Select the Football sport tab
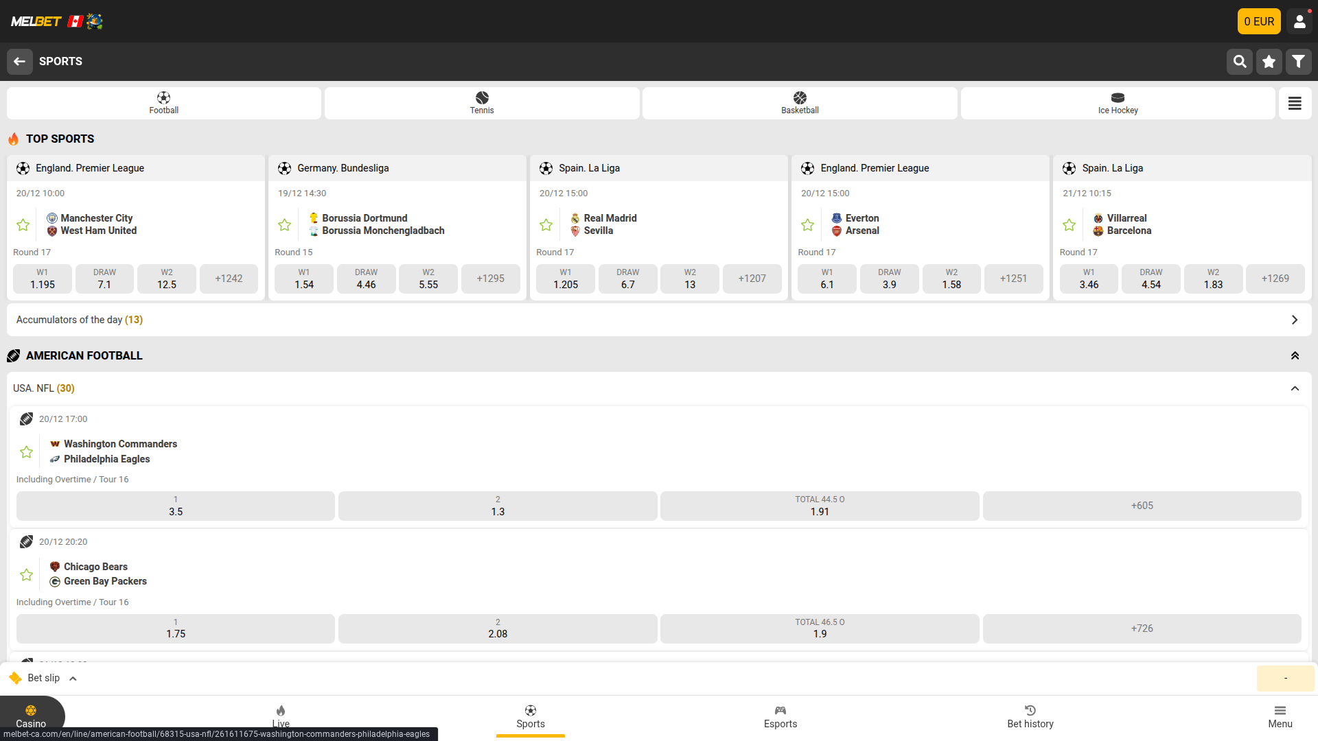This screenshot has height=741, width=1318. coord(164,103)
